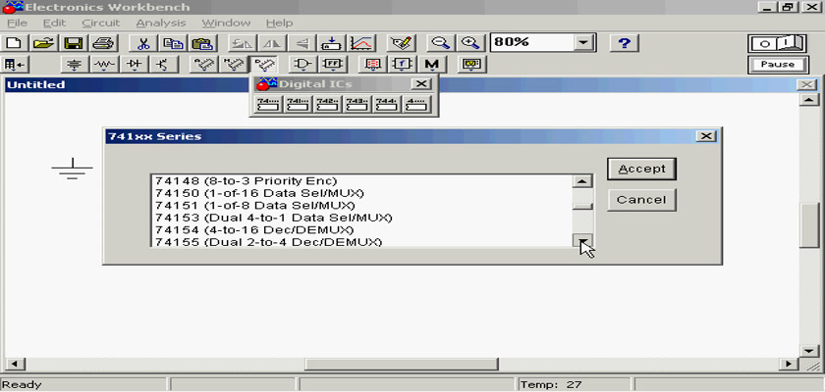Paste from clipboard using the toolbar icon
Image resolution: width=825 pixels, height=392 pixels.
[x=201, y=43]
